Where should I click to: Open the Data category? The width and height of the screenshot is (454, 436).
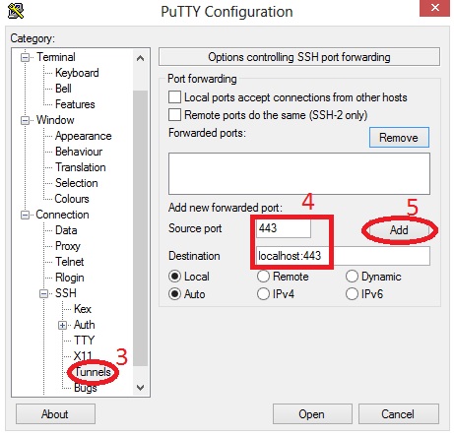click(66, 230)
